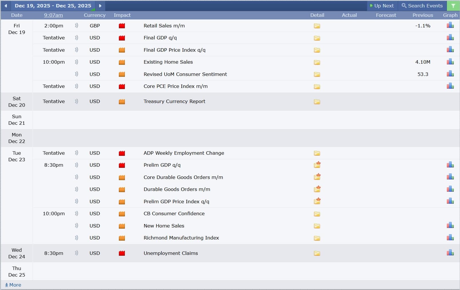Viewport: 460px width, 290px height.
Task: Open graph for Existing Home Sales
Action: (x=450, y=62)
